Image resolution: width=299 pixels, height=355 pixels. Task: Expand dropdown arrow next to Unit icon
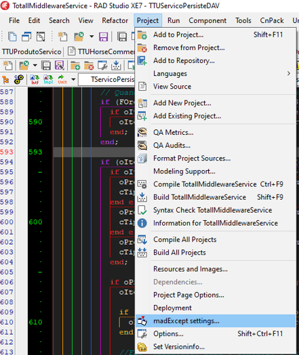[x=73, y=79]
